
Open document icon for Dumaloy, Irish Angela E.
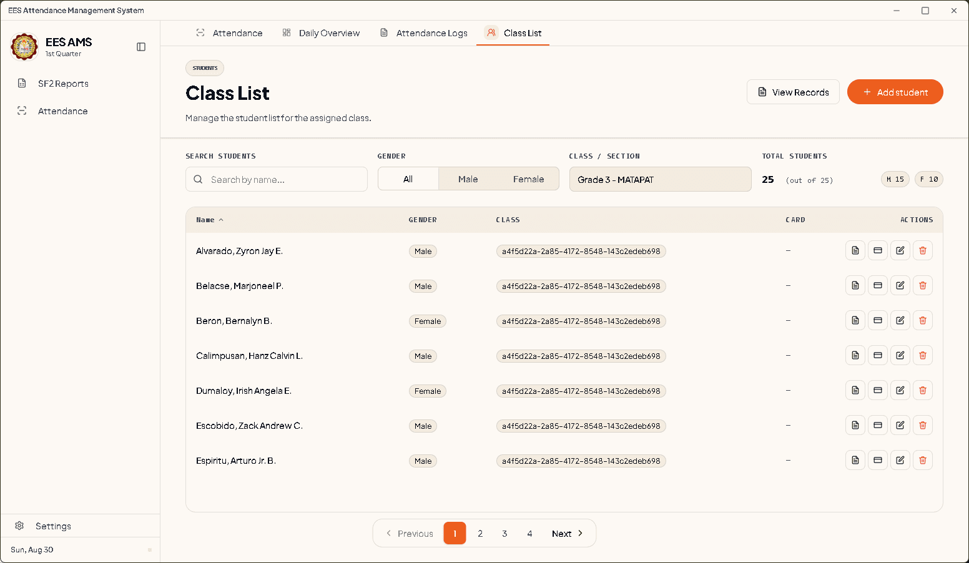[855, 390]
